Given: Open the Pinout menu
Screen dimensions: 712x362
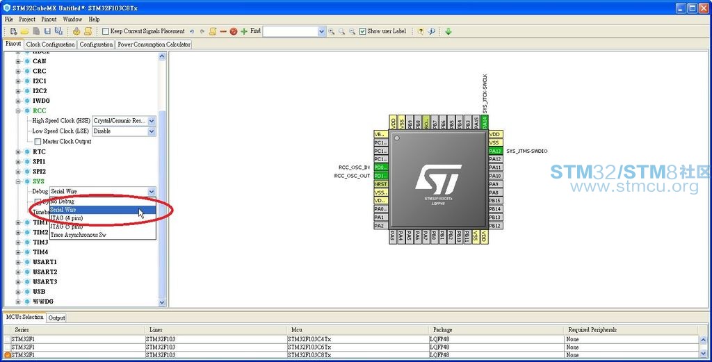Looking at the screenshot, I should (49, 19).
